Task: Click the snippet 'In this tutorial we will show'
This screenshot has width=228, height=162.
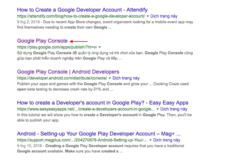Action: [105, 117]
